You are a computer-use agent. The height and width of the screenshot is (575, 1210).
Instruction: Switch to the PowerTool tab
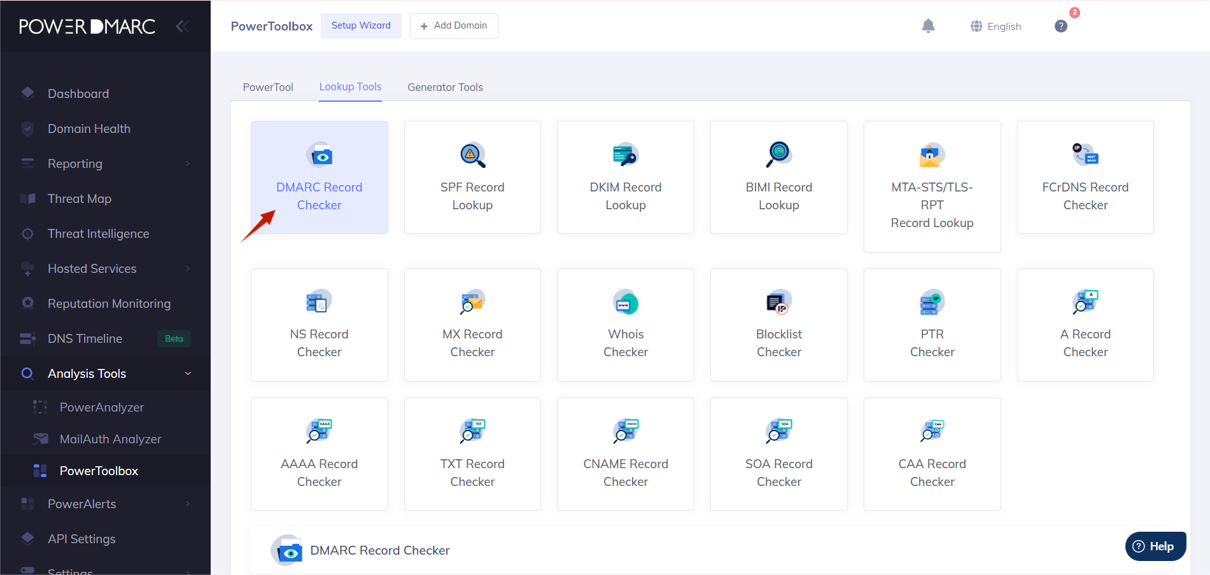tap(267, 87)
